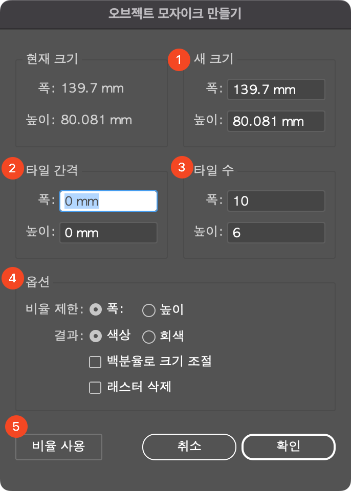Click the 타일 수 높이 field showing 6

pyautogui.click(x=276, y=233)
